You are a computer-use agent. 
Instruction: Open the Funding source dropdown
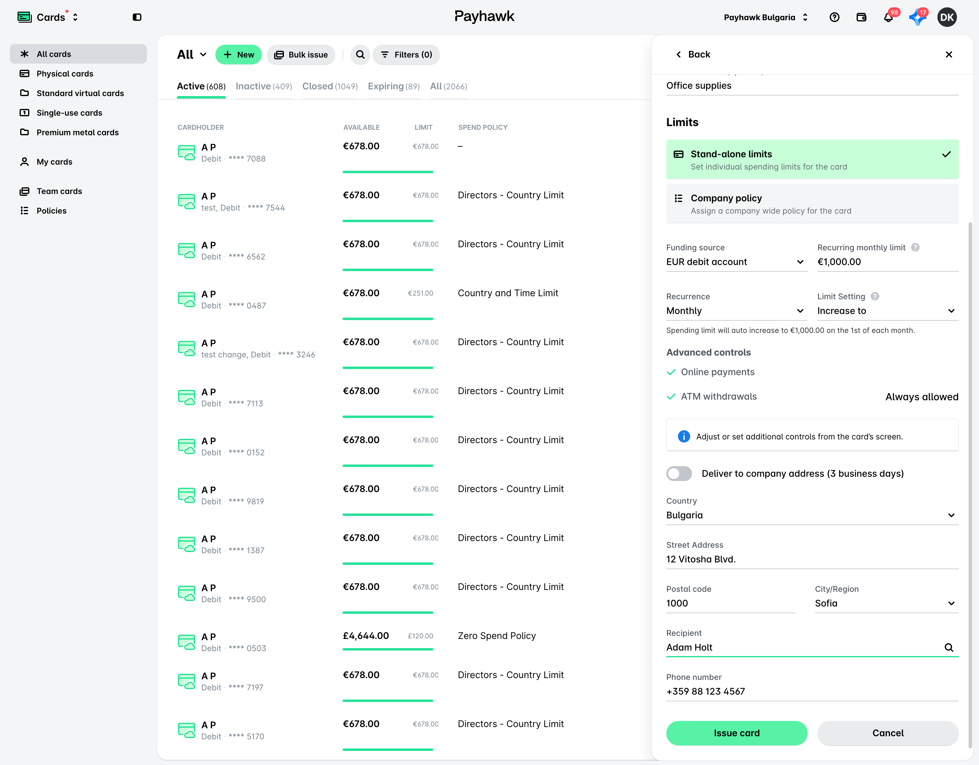click(x=736, y=262)
